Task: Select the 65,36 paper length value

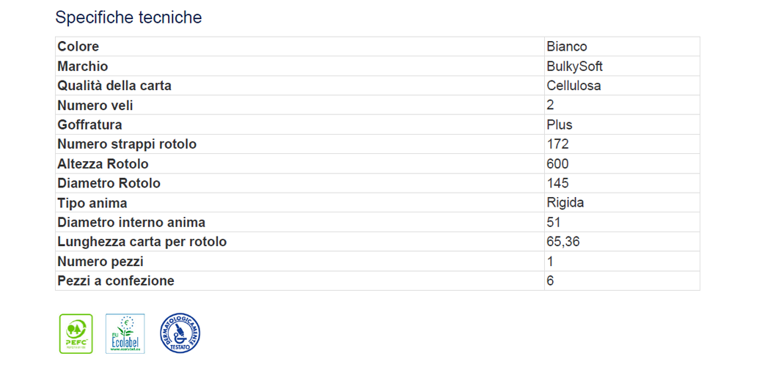Action: click(x=563, y=242)
